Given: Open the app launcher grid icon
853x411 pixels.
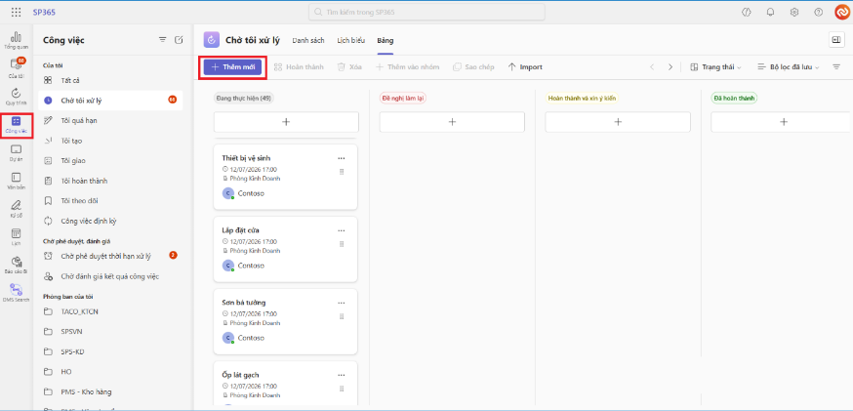Looking at the screenshot, I should click(16, 12).
